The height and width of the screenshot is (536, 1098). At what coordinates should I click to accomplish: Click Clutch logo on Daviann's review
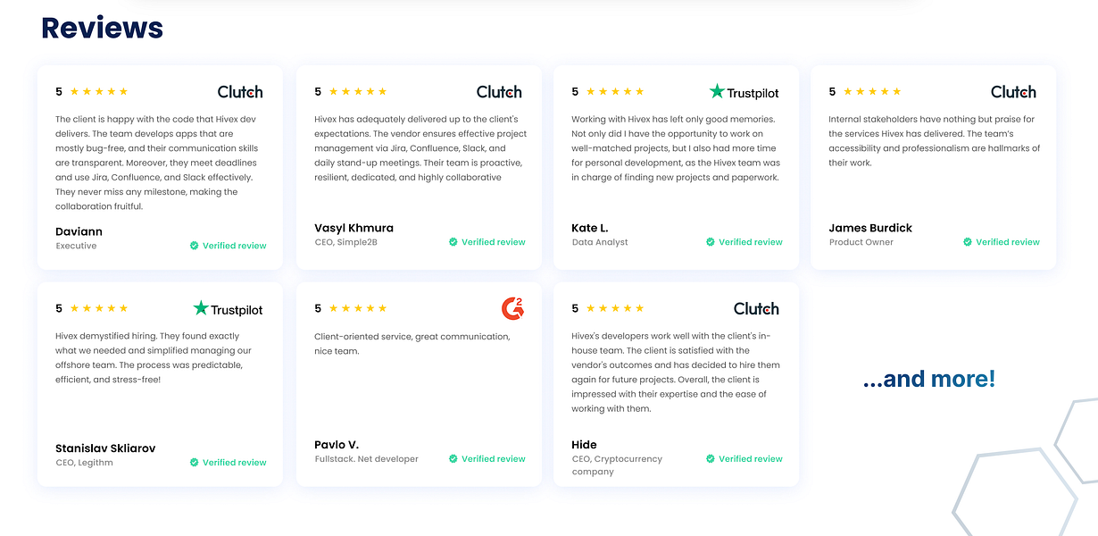pyautogui.click(x=240, y=91)
